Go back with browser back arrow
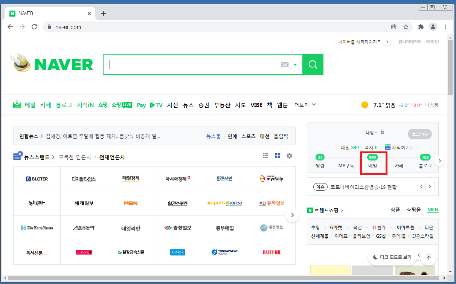456x284 pixels. click(10, 27)
